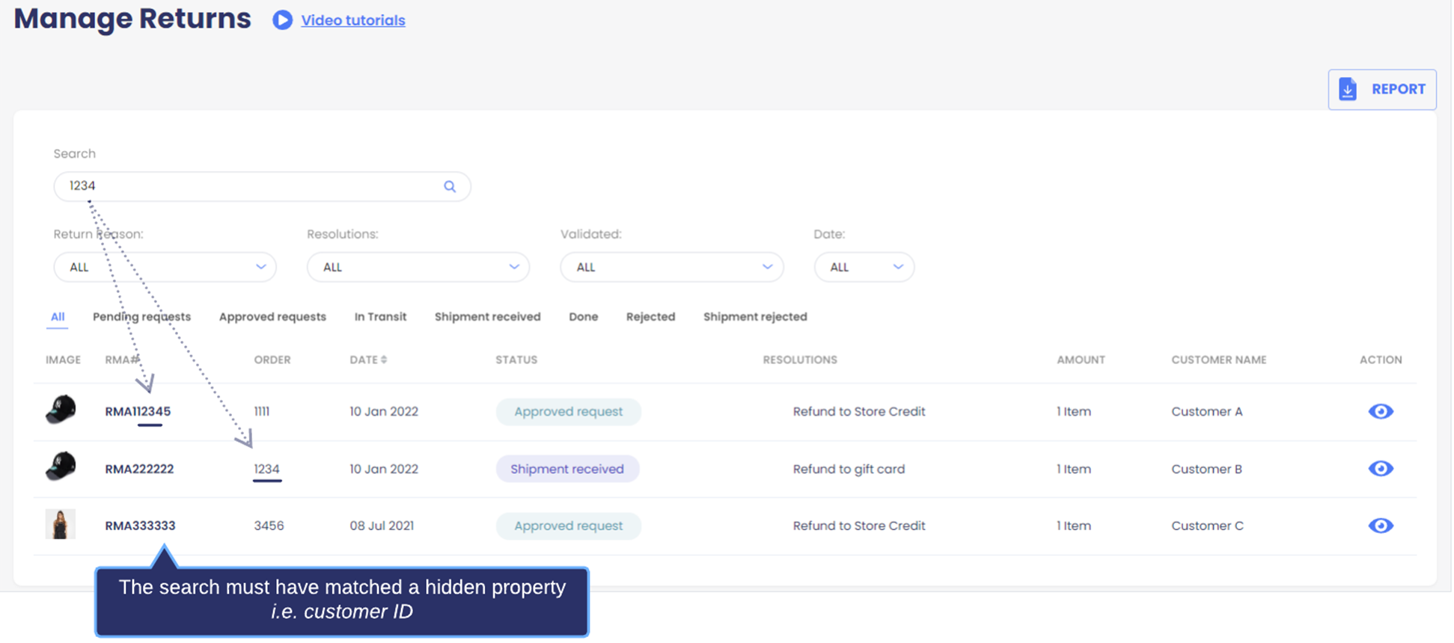Open return RMA222222

pyautogui.click(x=139, y=469)
